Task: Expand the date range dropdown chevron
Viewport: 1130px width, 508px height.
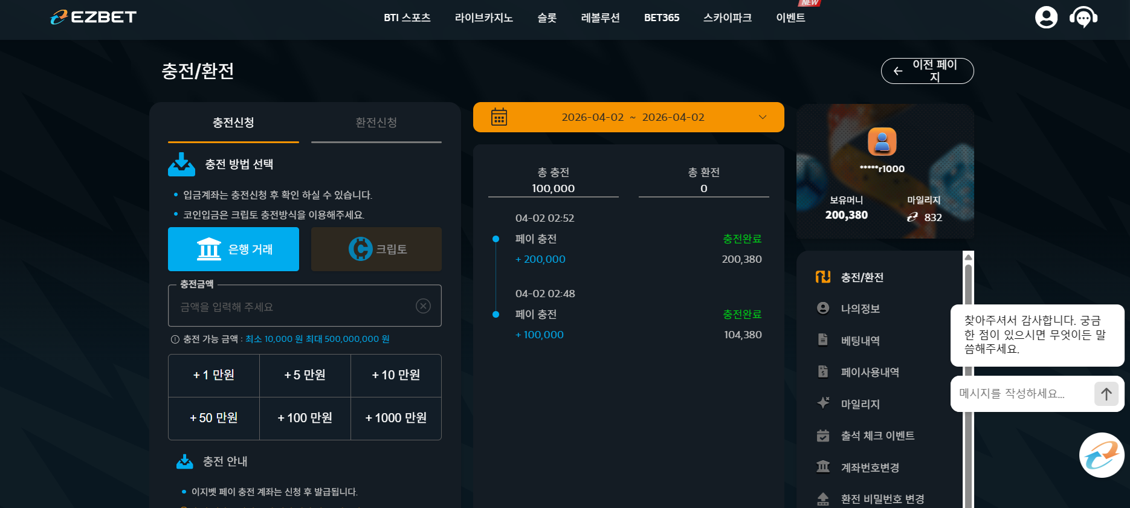Action: (x=763, y=117)
